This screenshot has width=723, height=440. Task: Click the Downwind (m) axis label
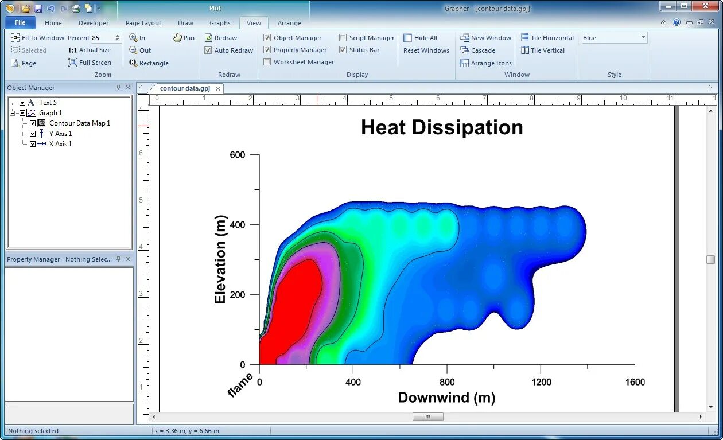point(446,398)
